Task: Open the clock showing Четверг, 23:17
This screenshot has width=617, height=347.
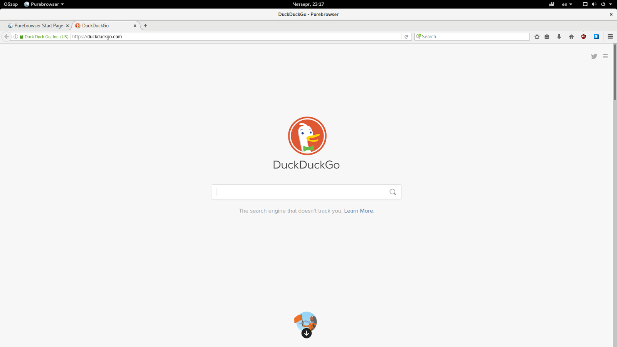Action: tap(308, 4)
